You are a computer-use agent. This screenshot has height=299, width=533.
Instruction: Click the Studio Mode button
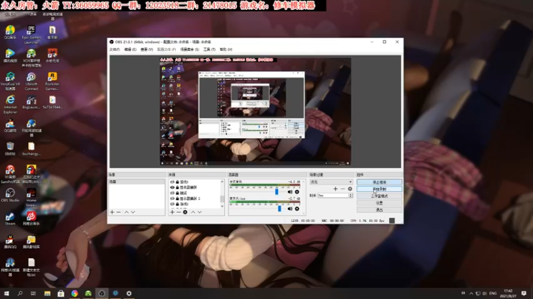[379, 196]
